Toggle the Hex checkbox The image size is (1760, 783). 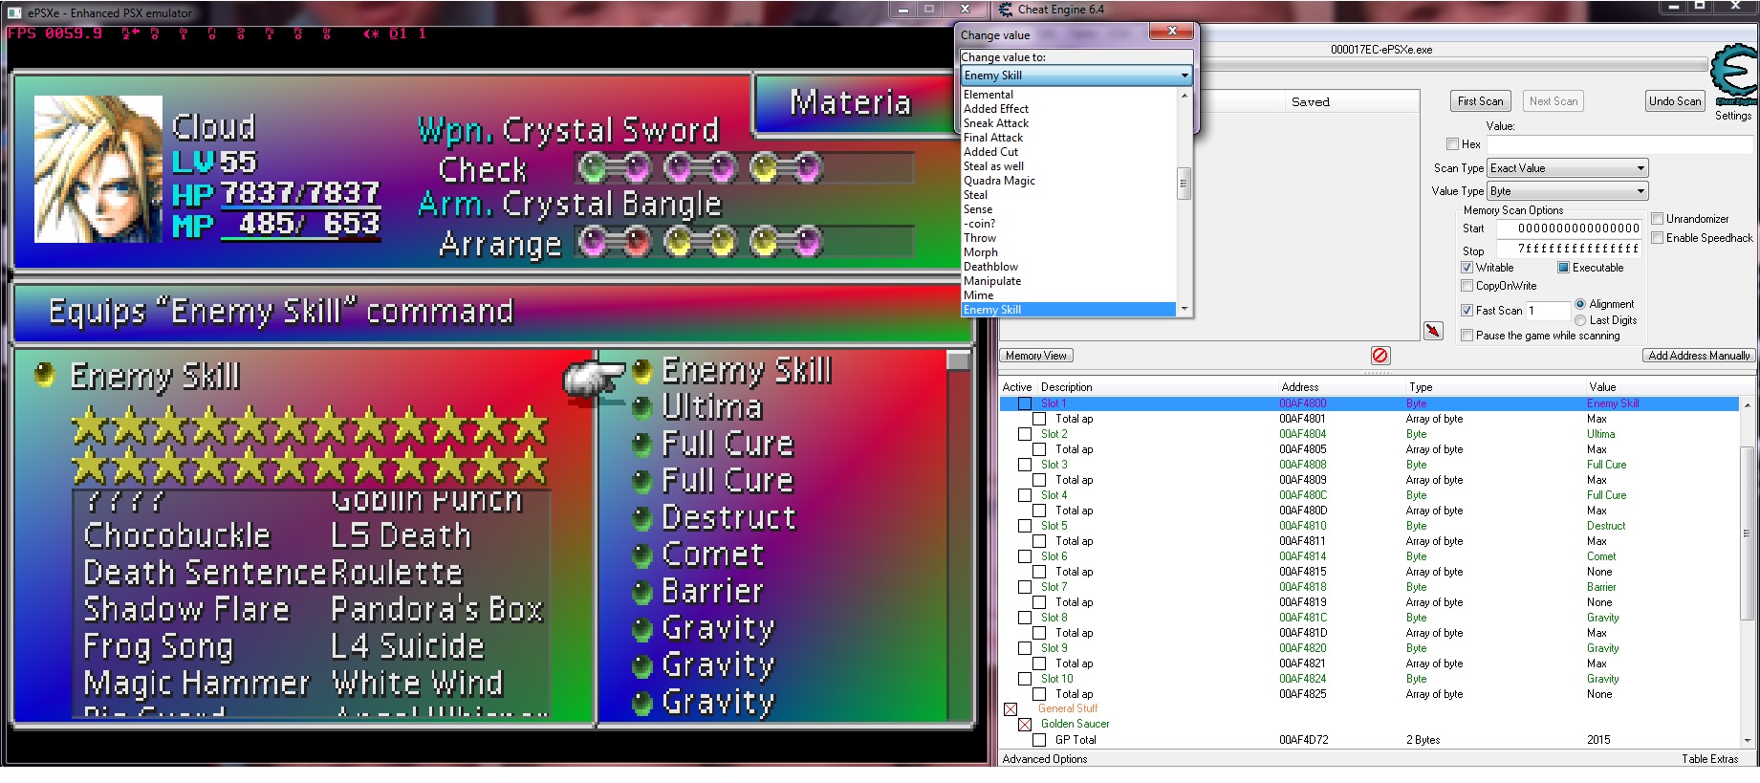tap(1453, 144)
